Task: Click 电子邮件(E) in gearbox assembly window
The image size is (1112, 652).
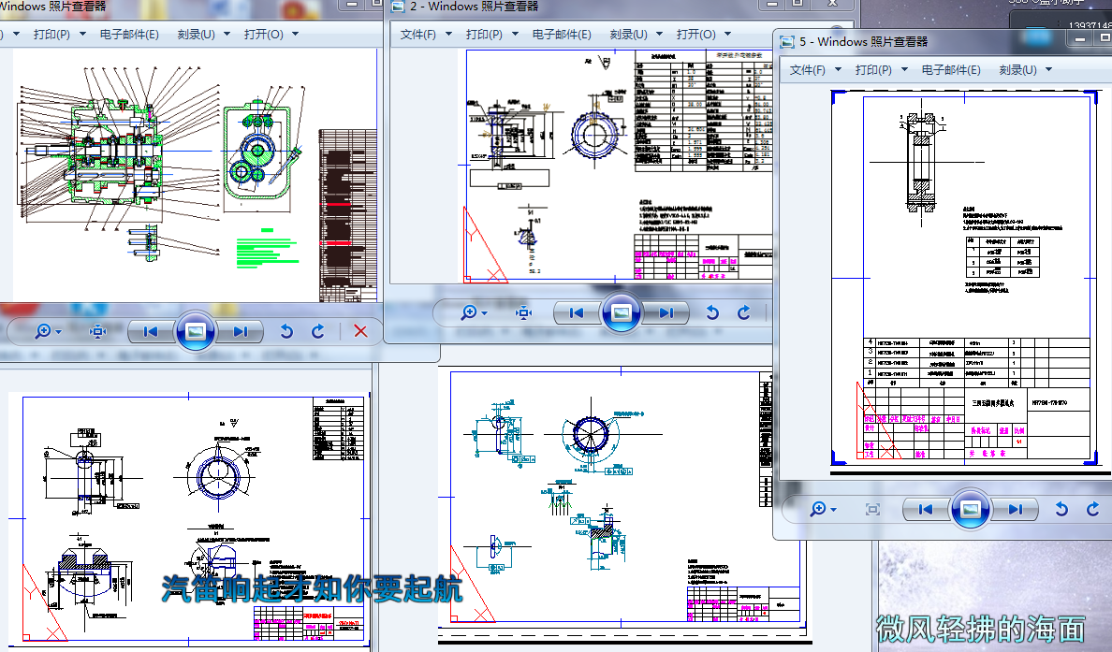Action: coord(129,34)
